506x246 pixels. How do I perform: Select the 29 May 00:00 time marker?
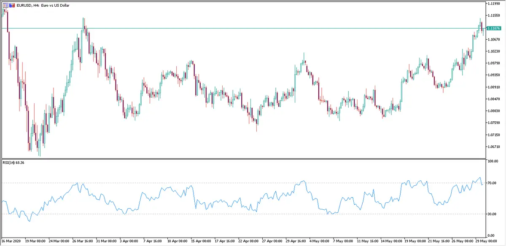485,242
